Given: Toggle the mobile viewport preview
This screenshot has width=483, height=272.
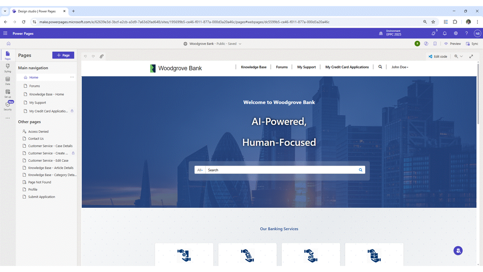Looking at the screenshot, I should tap(434, 43).
